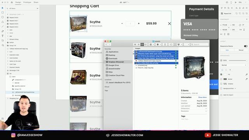Click Finder back arrow

(106, 45)
